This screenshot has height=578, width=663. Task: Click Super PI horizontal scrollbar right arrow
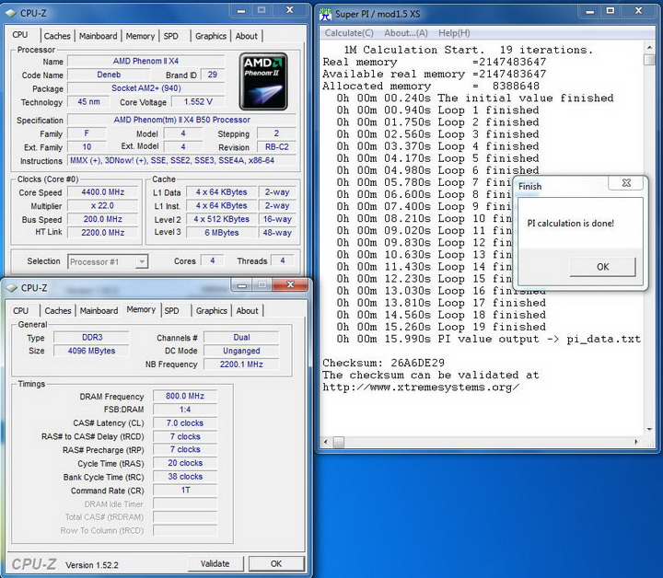[x=637, y=443]
